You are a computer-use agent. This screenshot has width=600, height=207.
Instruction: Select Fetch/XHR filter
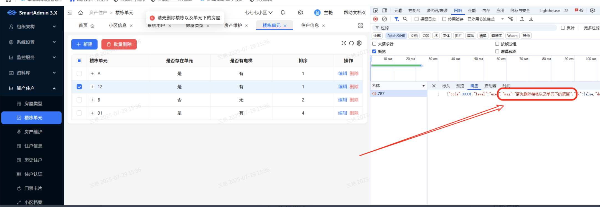pos(396,36)
